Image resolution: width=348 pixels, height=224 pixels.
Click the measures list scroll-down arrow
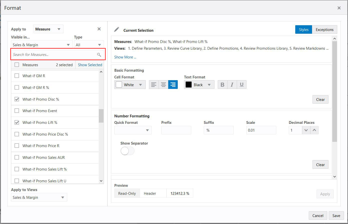[x=101, y=181]
